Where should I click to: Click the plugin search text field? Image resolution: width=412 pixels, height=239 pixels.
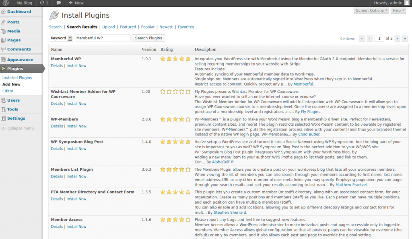coord(103,38)
